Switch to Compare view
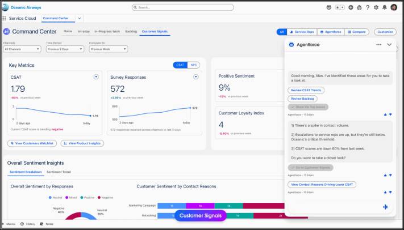This screenshot has width=404, height=230. pyautogui.click(x=357, y=32)
